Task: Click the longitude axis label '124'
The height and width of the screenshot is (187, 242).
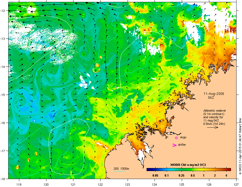Action: point(155,184)
